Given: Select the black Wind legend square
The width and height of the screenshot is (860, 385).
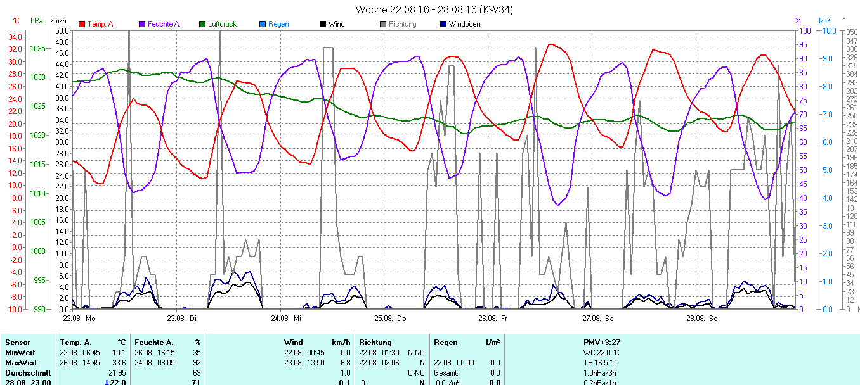Looking at the screenshot, I should tap(323, 25).
